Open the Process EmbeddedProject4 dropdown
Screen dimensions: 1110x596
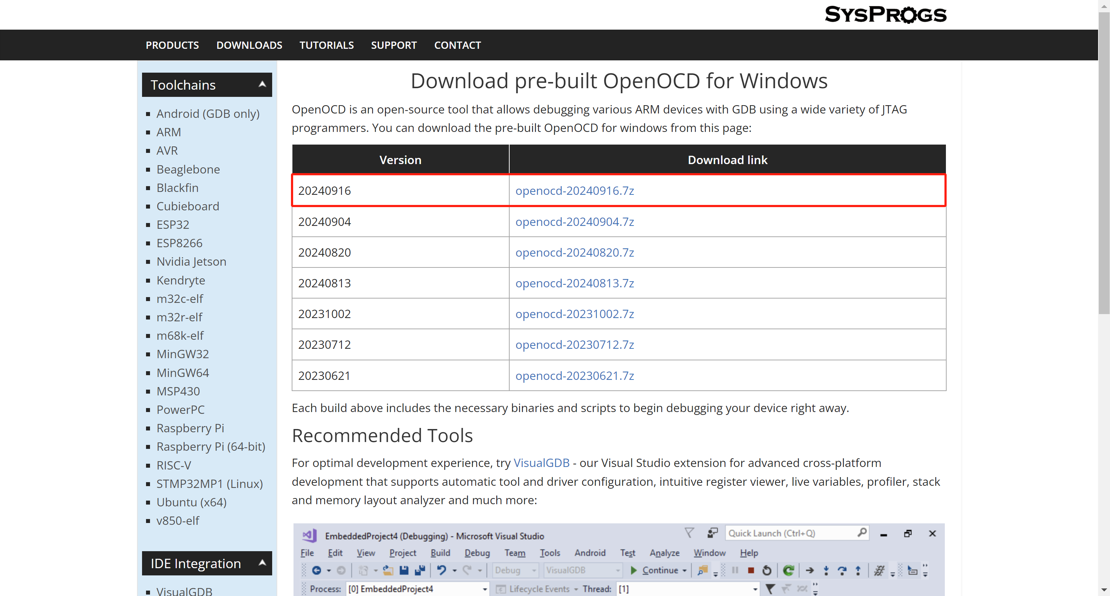click(485, 589)
